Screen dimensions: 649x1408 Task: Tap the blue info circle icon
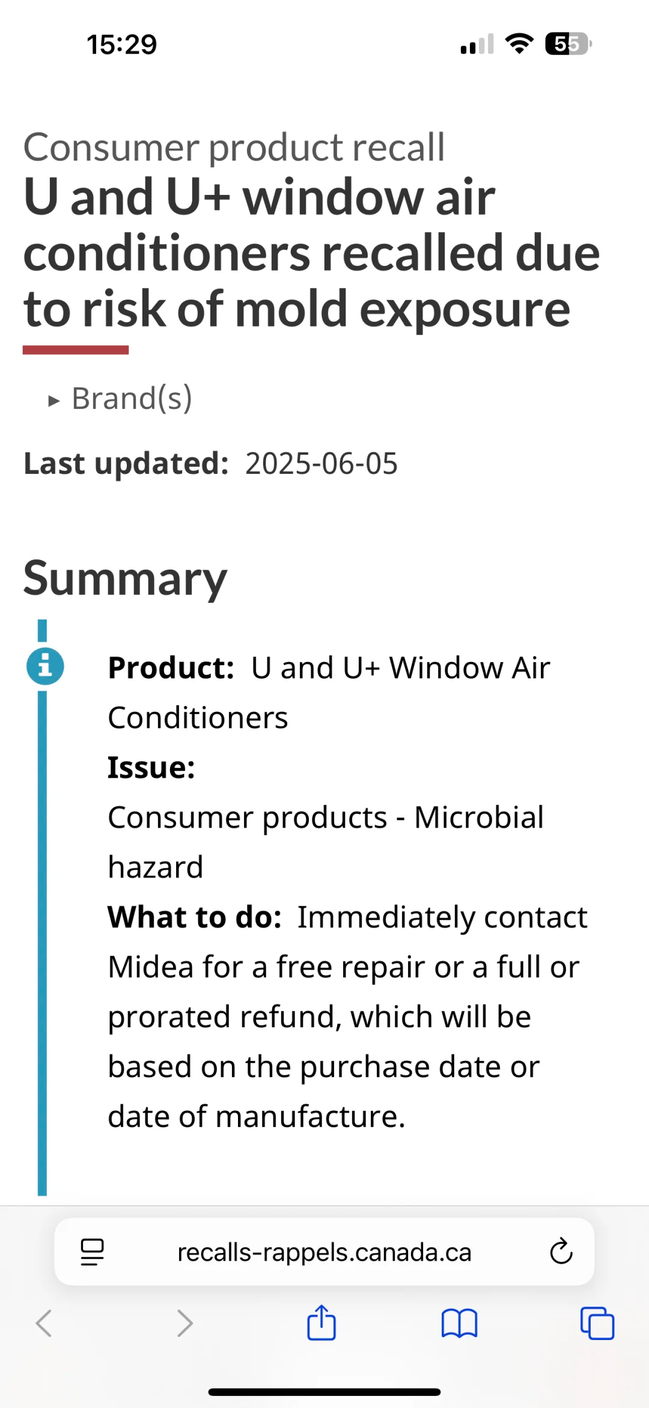pyautogui.click(x=45, y=666)
